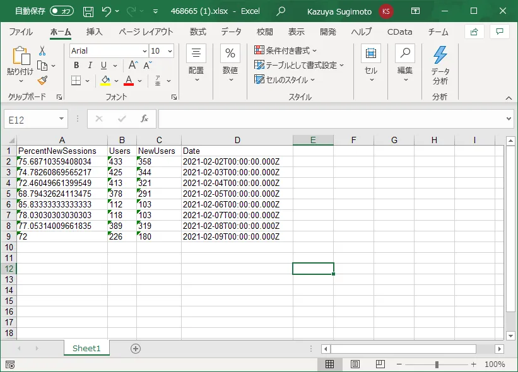
Task: Select the Format Painter brush
Action: (x=42, y=80)
